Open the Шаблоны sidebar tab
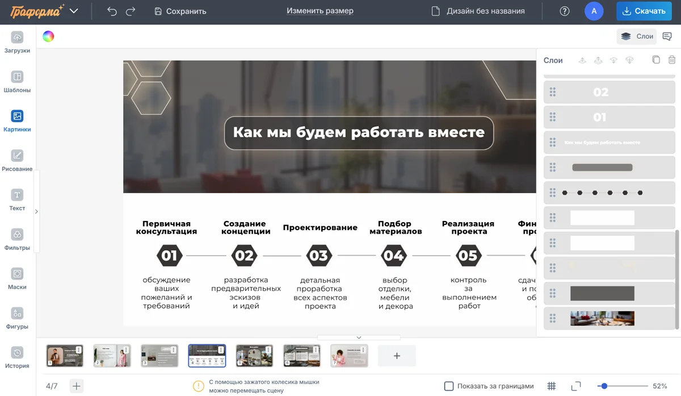This screenshot has height=396, width=681. (x=17, y=81)
